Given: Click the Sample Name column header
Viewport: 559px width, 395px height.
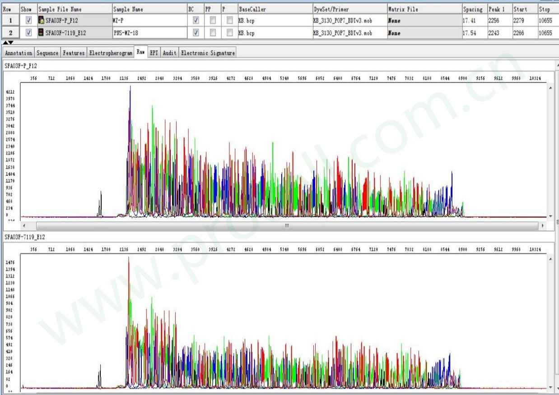Looking at the screenshot, I should pos(149,9).
